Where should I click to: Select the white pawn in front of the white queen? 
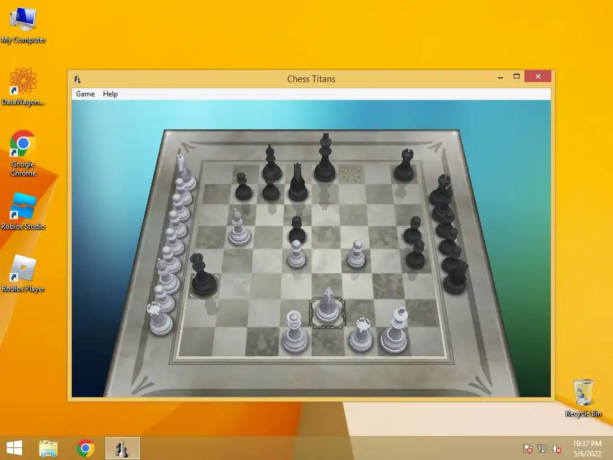(x=296, y=254)
